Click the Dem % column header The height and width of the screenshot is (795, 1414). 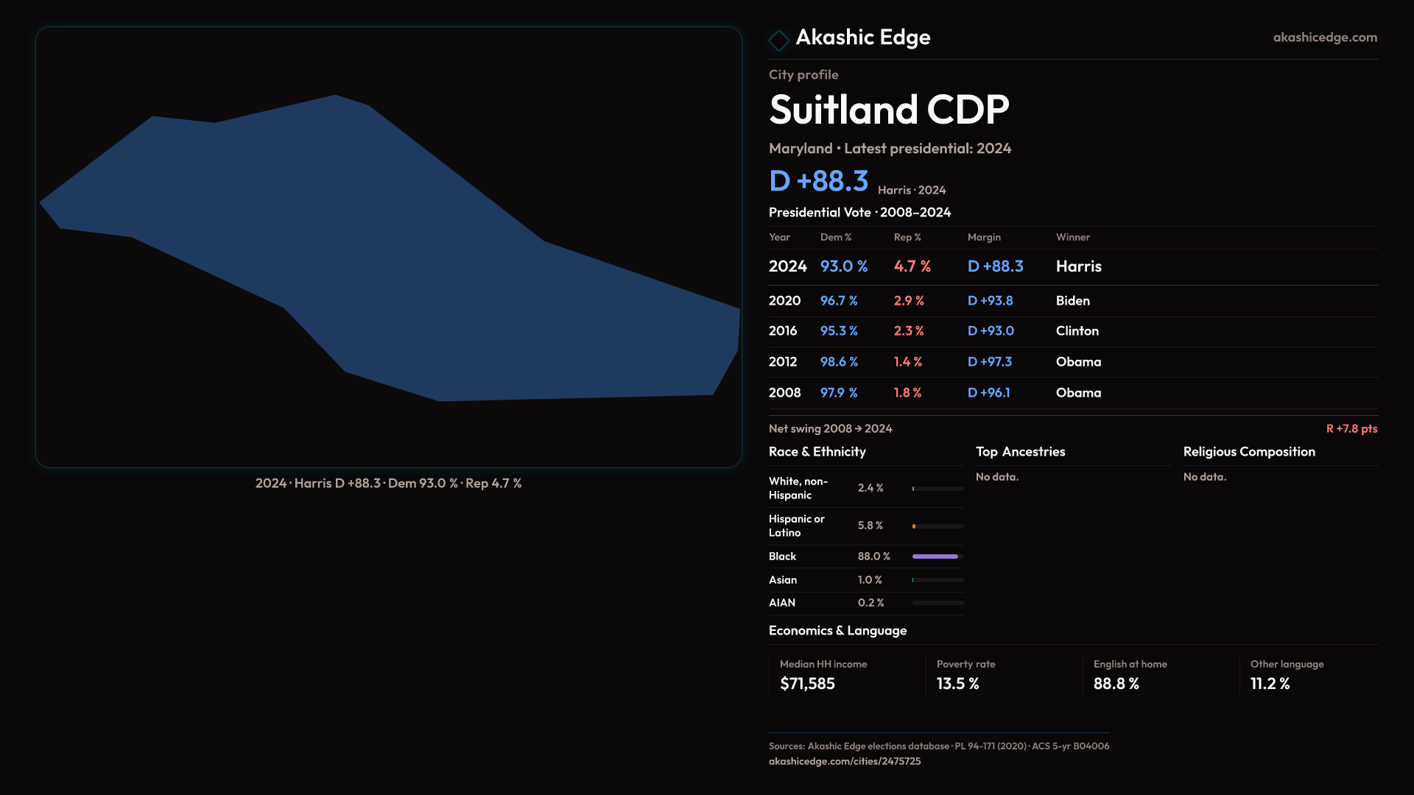(835, 237)
